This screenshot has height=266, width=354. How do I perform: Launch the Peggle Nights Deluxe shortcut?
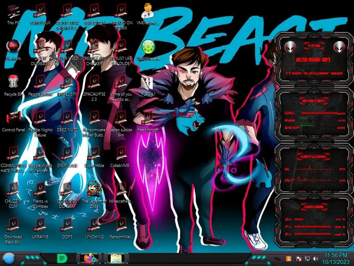(40, 124)
